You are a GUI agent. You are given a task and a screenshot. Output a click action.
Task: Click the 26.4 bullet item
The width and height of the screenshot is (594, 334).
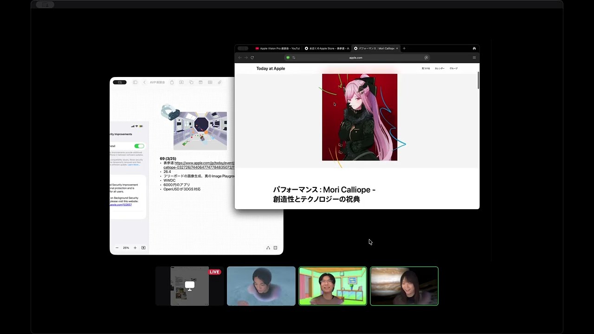(x=167, y=172)
